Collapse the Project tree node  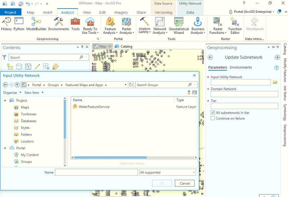5,100
